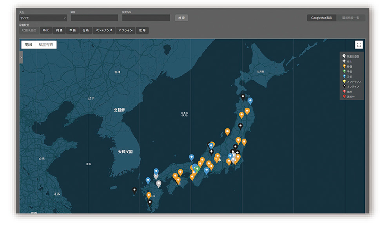Click lower blue marker in northern Kyushu
This screenshot has width=392, height=227.
click(148, 180)
